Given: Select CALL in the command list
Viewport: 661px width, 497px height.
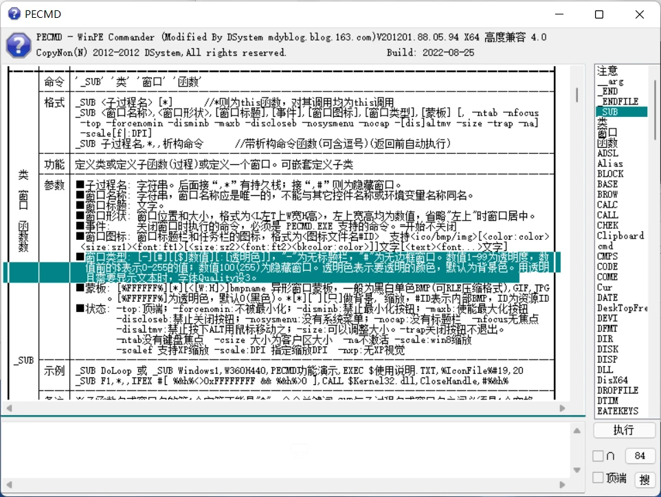Looking at the screenshot, I should click(x=607, y=215).
